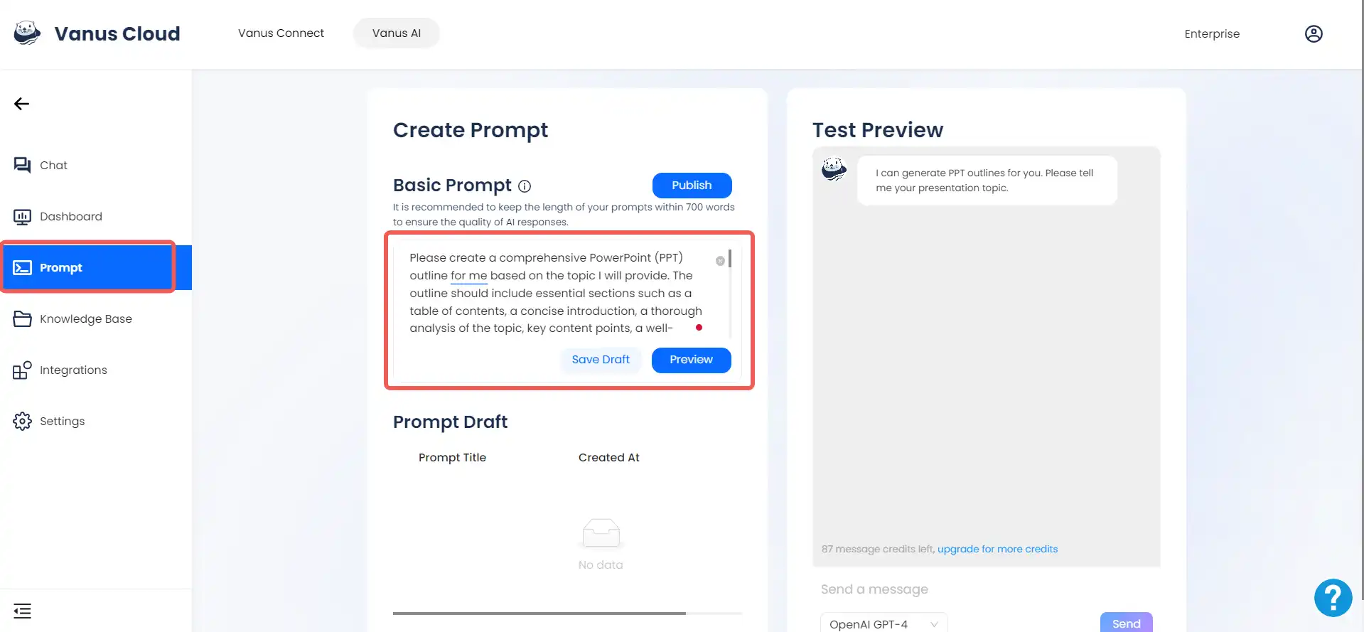The width and height of the screenshot is (1364, 632).
Task: Open the user account profile icon
Action: coord(1314,33)
